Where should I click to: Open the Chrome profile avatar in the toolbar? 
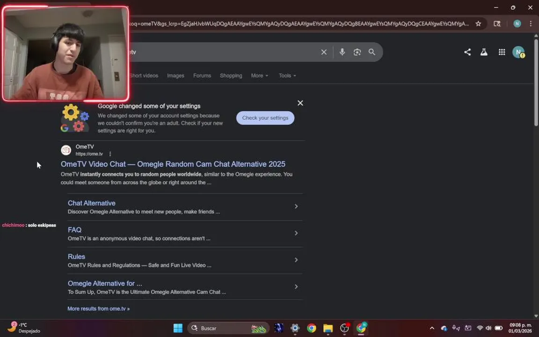pos(517,23)
